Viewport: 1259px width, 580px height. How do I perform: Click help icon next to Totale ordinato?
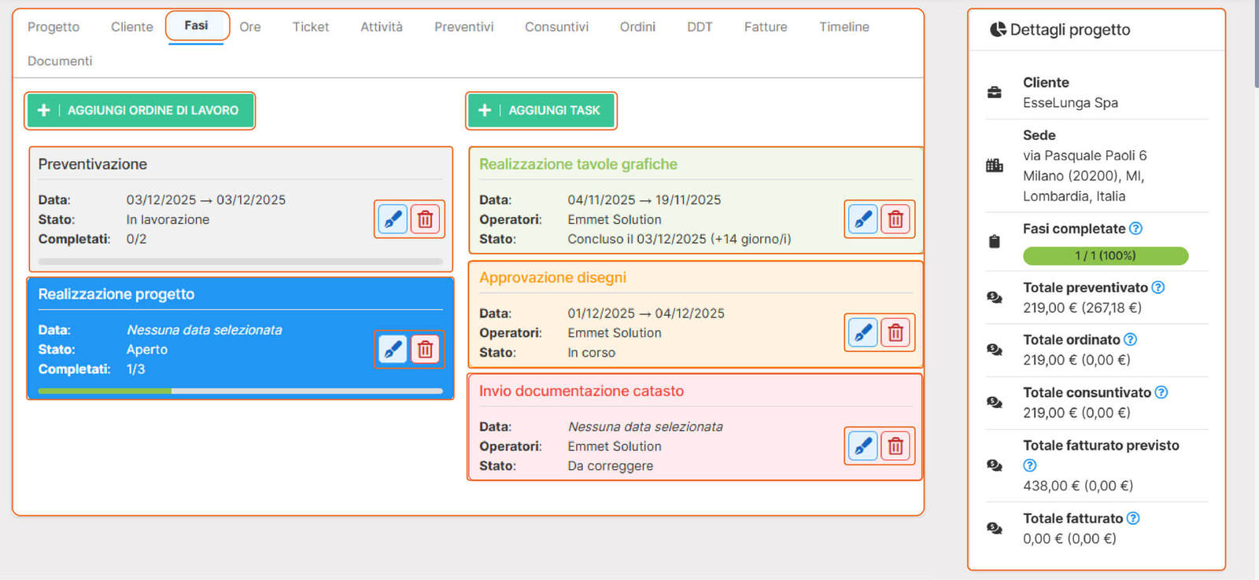(1130, 340)
